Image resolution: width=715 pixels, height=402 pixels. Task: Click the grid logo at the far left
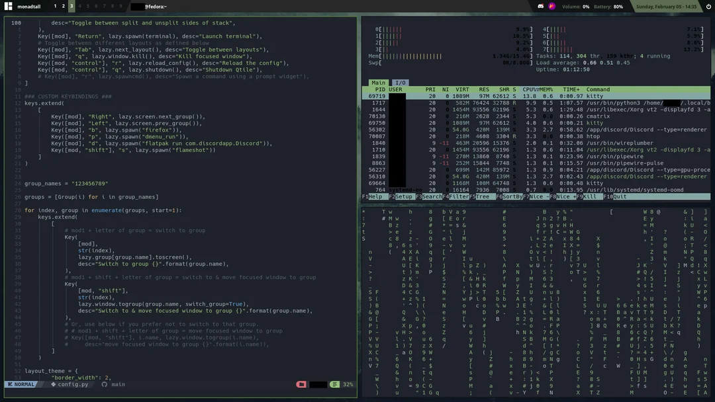(8, 6)
